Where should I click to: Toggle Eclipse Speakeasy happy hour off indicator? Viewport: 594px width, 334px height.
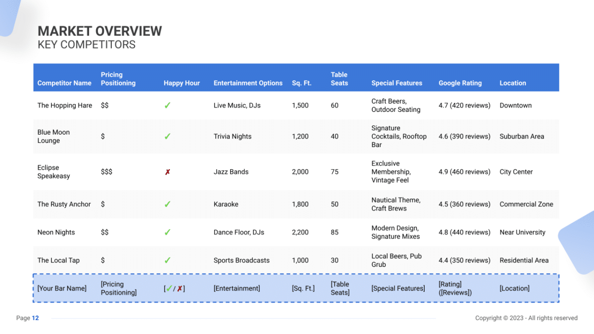point(167,171)
